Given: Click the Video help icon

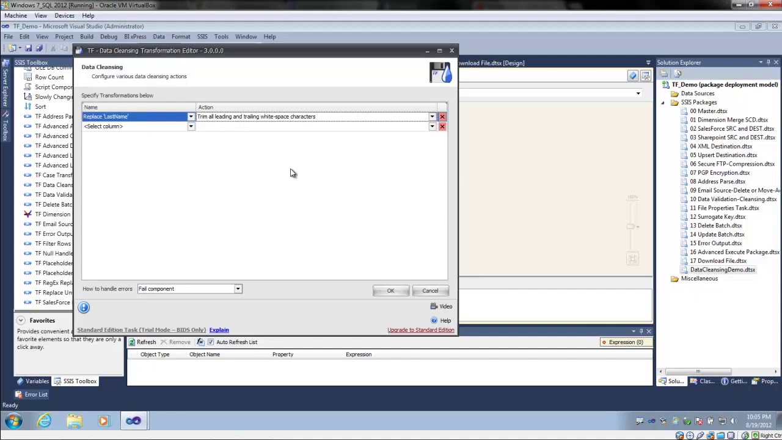Looking at the screenshot, I should point(434,306).
